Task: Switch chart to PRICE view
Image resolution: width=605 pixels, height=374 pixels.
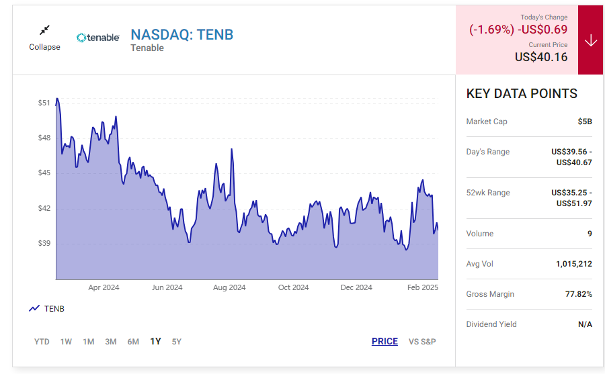Action: [x=385, y=342]
